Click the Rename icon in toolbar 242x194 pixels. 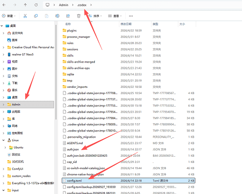(57, 16)
